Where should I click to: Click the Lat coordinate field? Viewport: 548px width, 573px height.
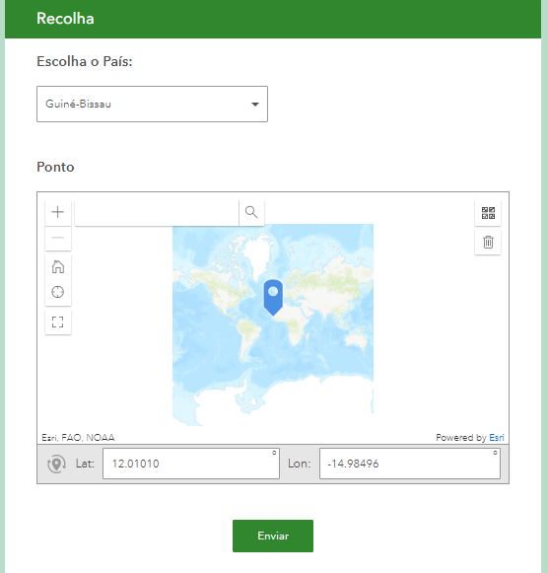191,464
